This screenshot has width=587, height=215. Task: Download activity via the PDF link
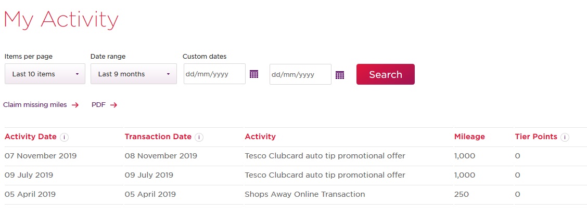[x=98, y=105]
